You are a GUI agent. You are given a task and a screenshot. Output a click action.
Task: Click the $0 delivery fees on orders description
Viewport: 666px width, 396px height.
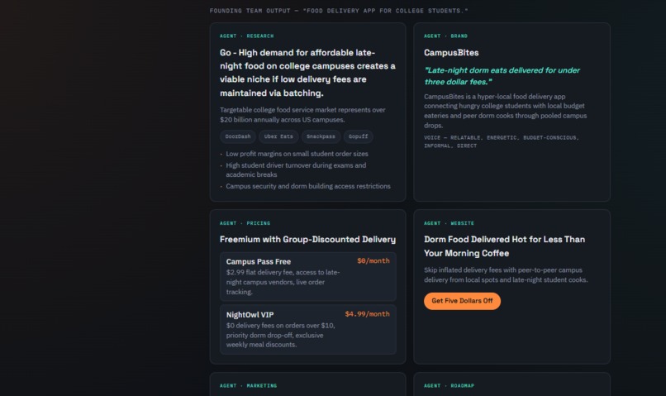pyautogui.click(x=280, y=336)
